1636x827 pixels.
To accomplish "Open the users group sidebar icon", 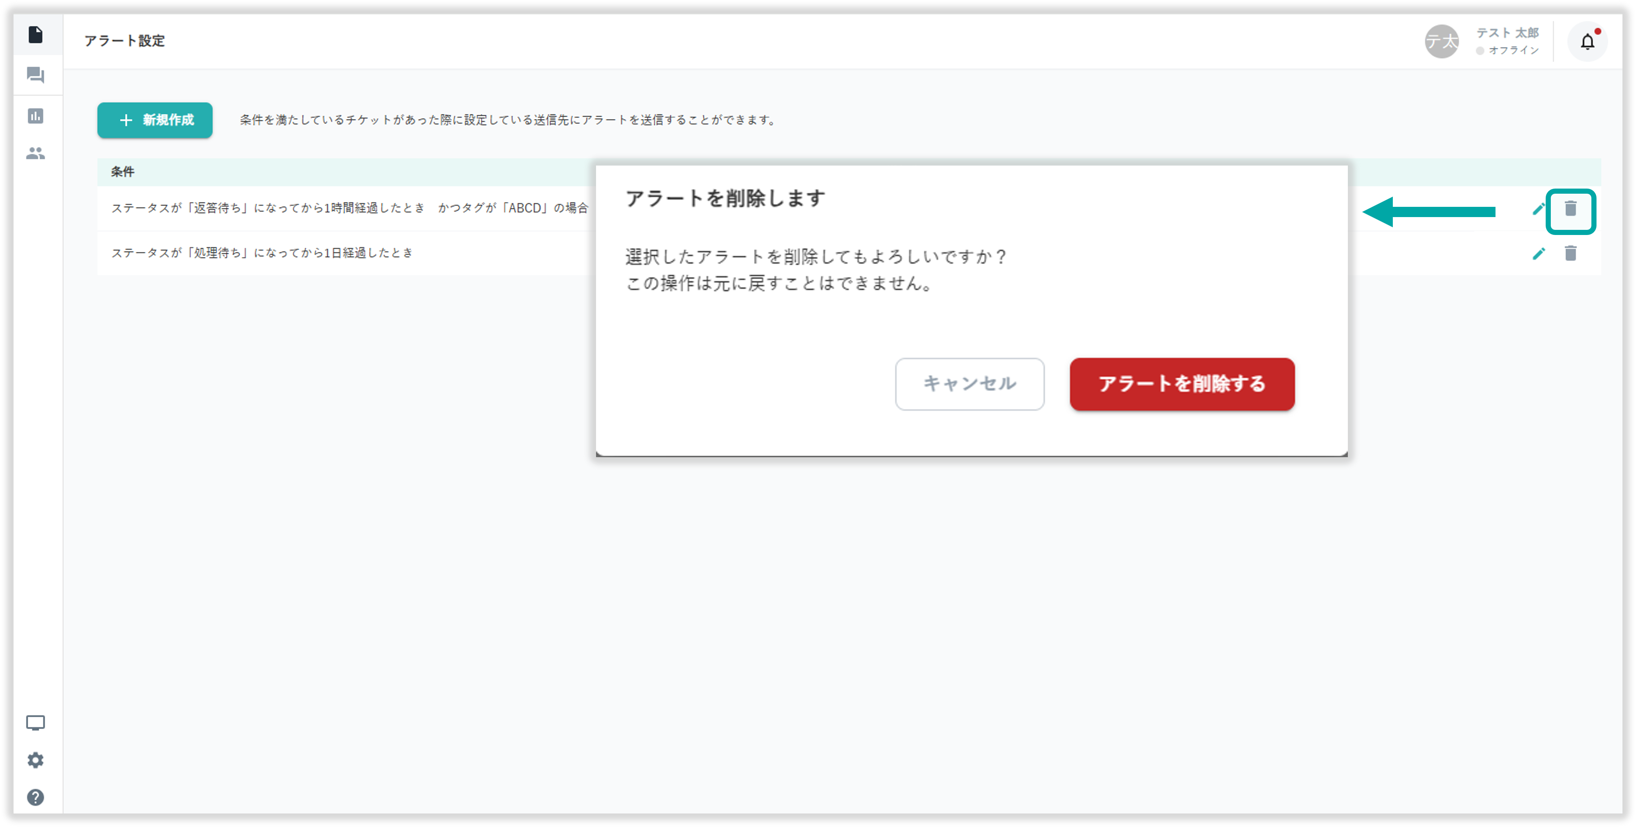I will [35, 153].
